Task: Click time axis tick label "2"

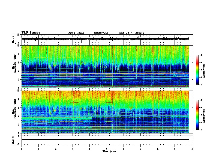Action: (x=56, y=149)
